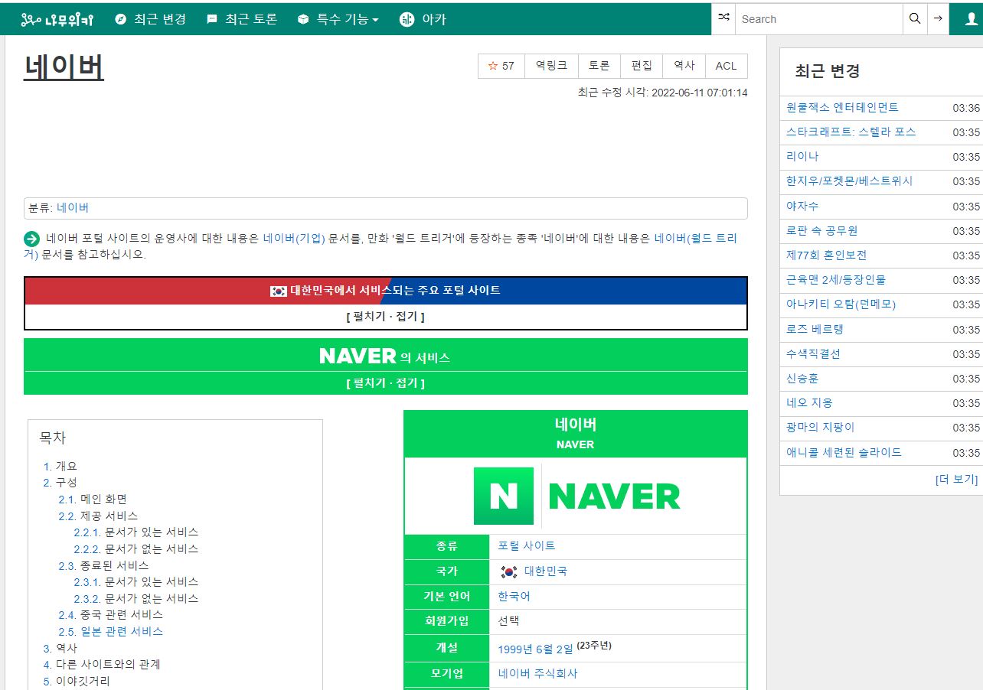983x690 pixels.
Task: Open the 대한민국 infobox link
Action: [546, 571]
